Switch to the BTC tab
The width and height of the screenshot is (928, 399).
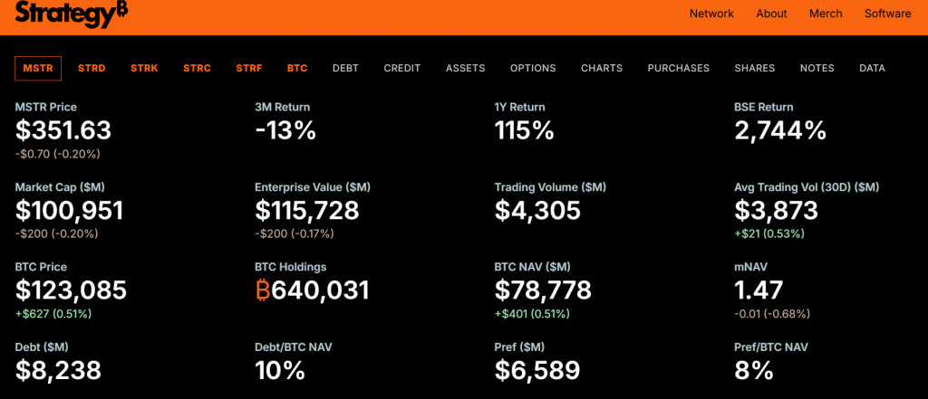point(297,68)
